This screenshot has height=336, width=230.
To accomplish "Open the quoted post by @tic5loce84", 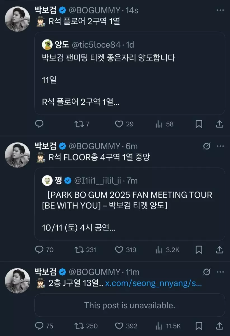I will [130, 73].
